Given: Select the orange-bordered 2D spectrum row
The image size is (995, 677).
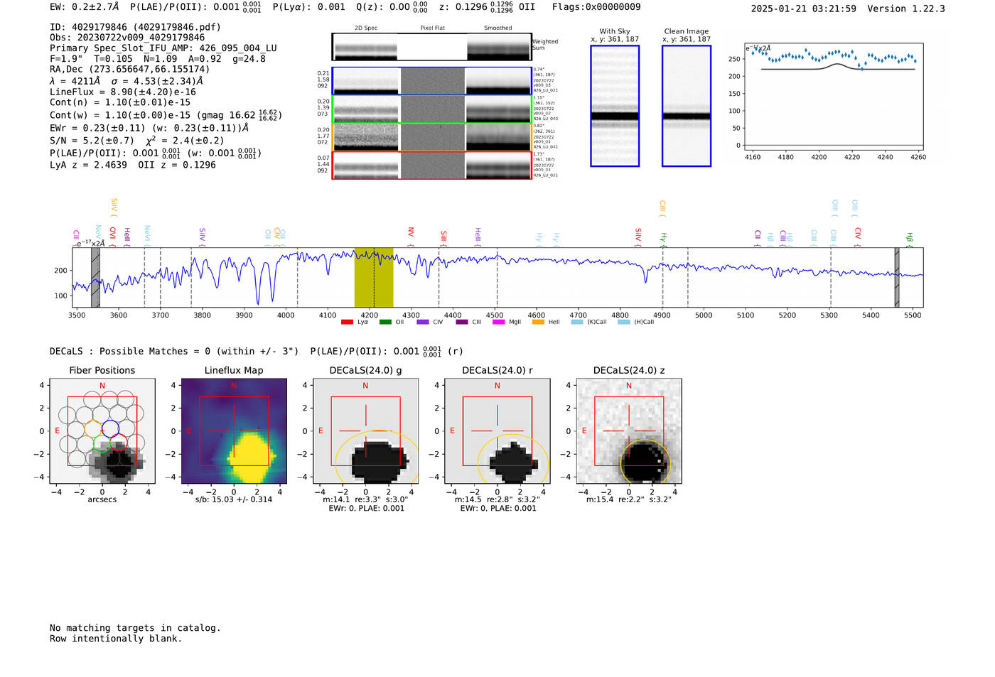Looking at the screenshot, I should [x=431, y=137].
